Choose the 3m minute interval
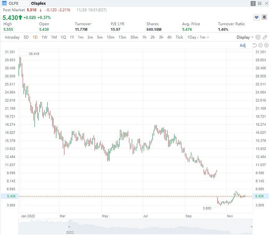This screenshot has height=235, width=269. click(x=90, y=37)
